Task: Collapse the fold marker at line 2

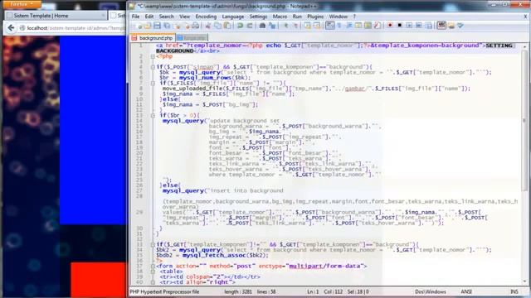Action: tap(153, 56)
